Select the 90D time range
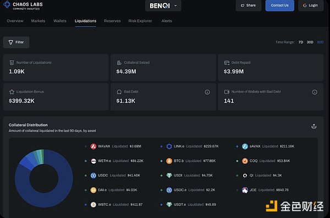The width and height of the screenshot is (330, 218). [x=320, y=42]
